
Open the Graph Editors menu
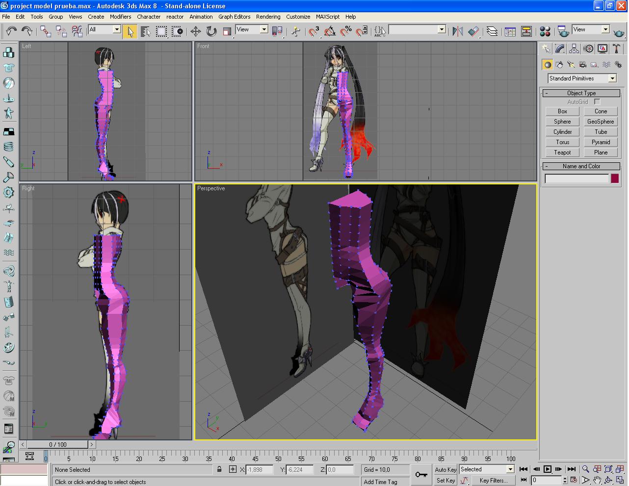(x=235, y=17)
